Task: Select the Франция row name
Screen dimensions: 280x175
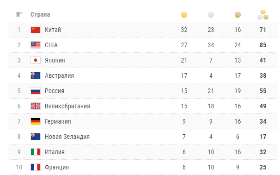Action: [x=57, y=167]
